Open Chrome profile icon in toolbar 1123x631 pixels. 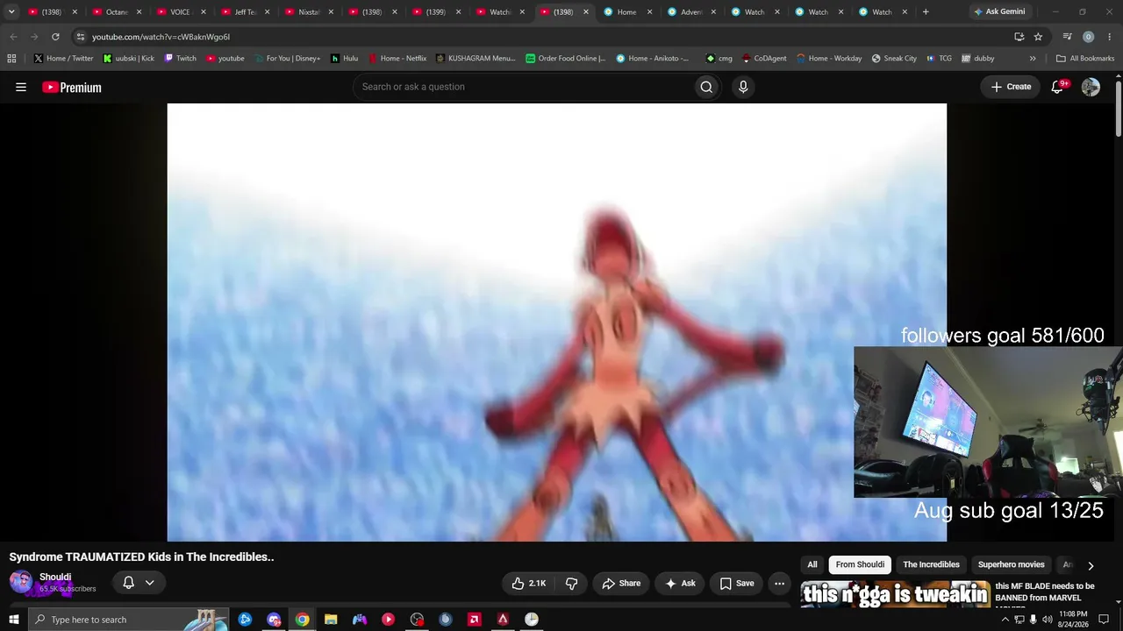pos(1088,37)
